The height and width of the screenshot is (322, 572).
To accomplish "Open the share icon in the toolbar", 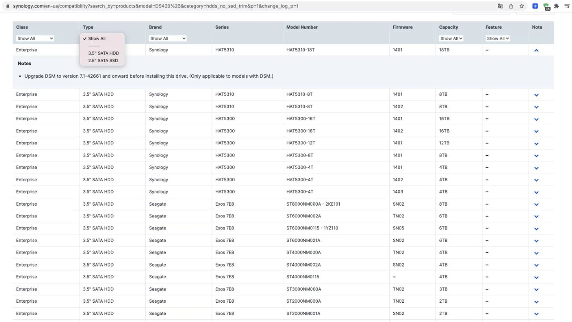I will pos(511,6).
